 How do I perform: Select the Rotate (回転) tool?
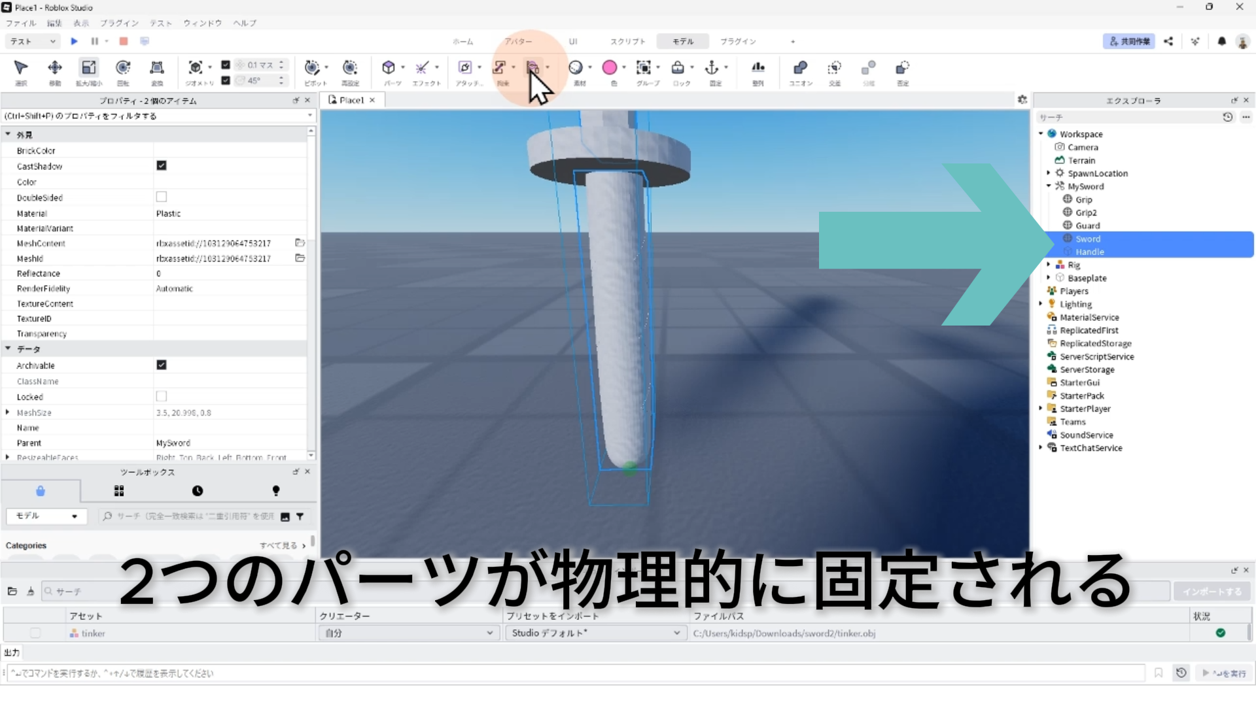coord(122,68)
